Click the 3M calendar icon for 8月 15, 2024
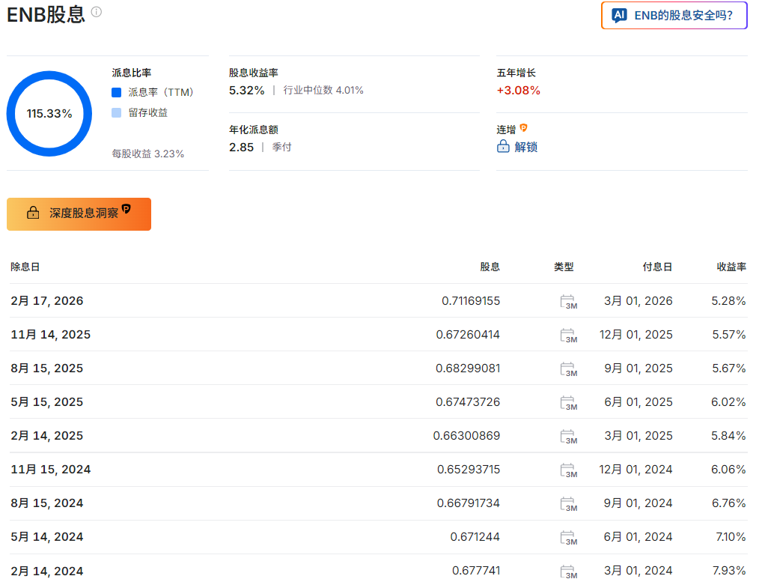Image resolution: width=759 pixels, height=579 pixels. (568, 503)
